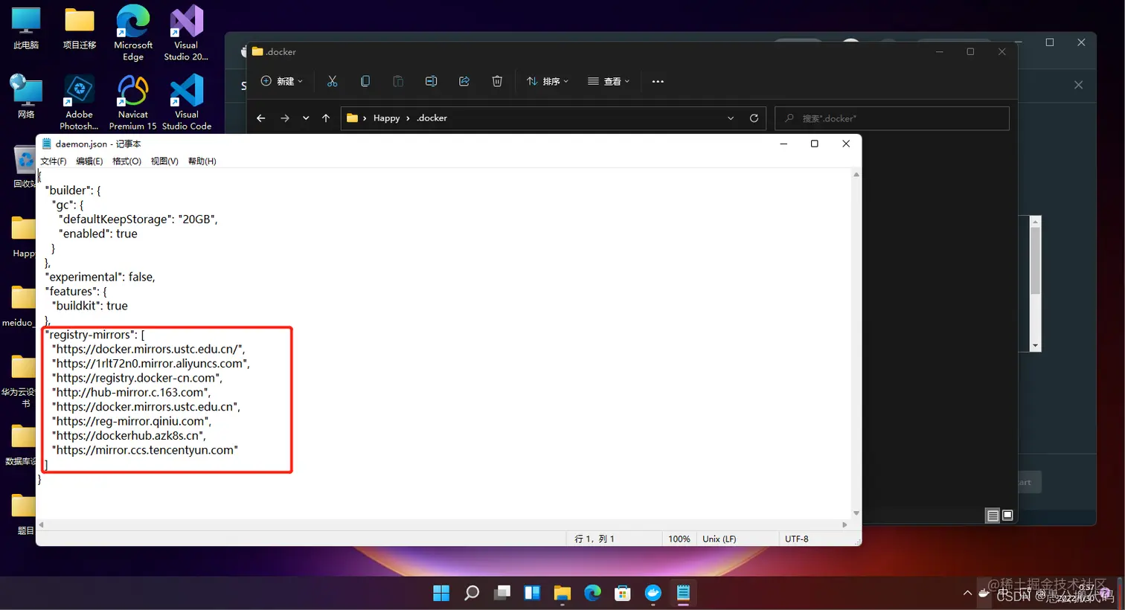Click the Rename icon in Explorer toolbar

[x=431, y=81]
